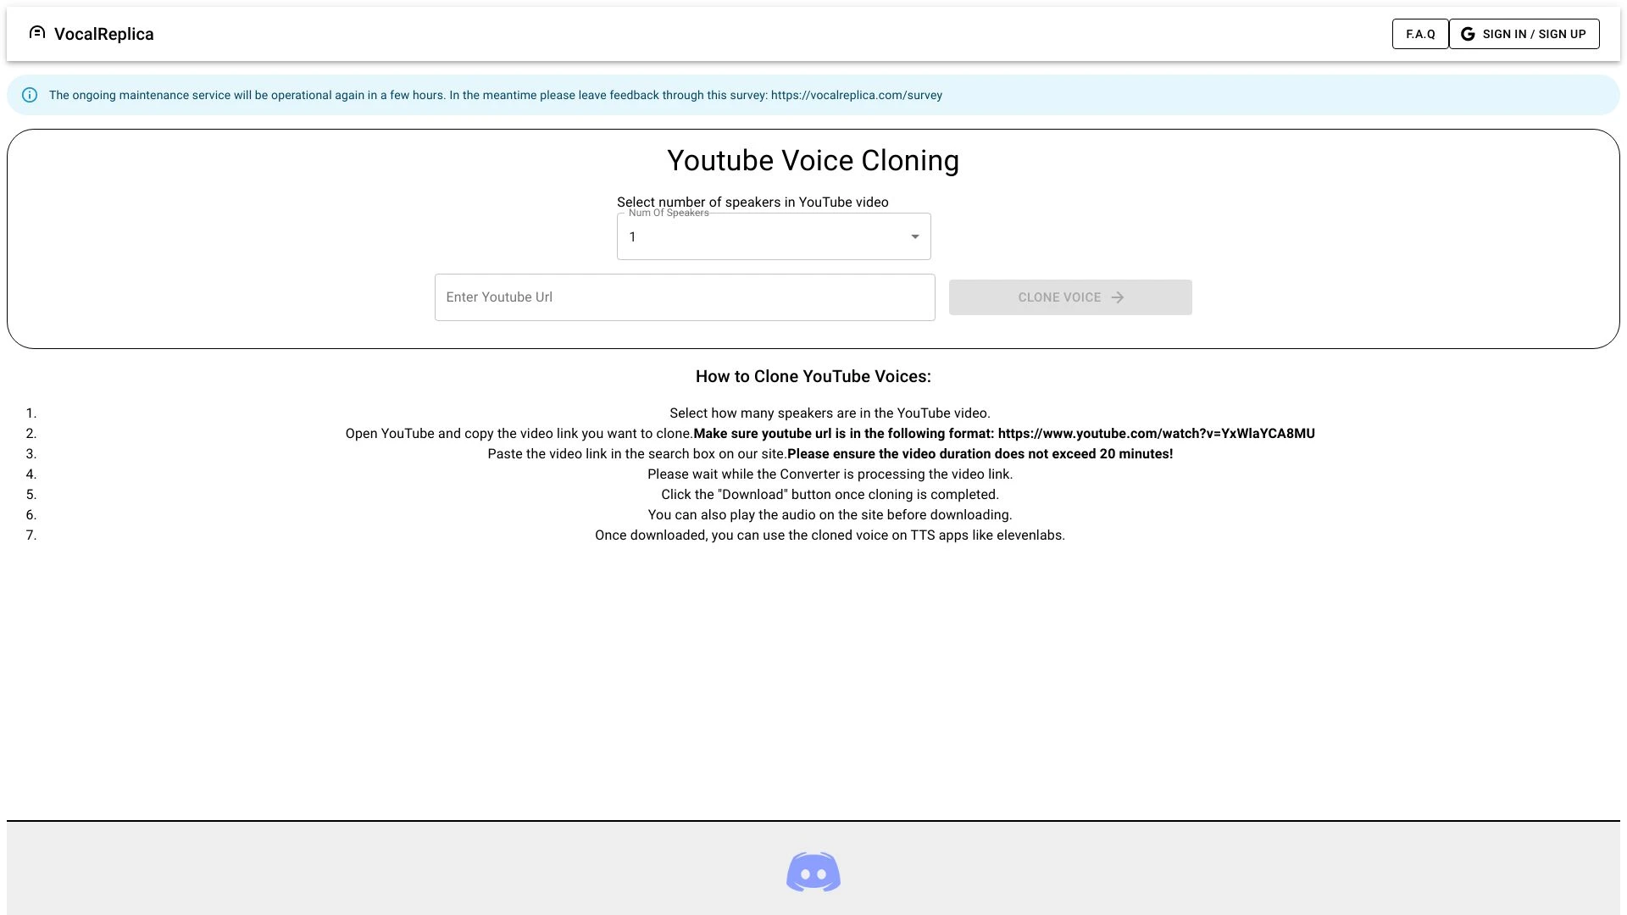Click the Num Of Speakers field label
Viewport: 1627px width, 915px height.
[x=669, y=213]
